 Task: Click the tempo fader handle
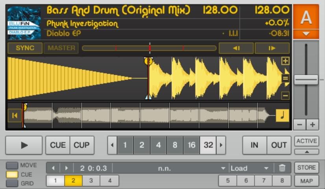[306, 80]
